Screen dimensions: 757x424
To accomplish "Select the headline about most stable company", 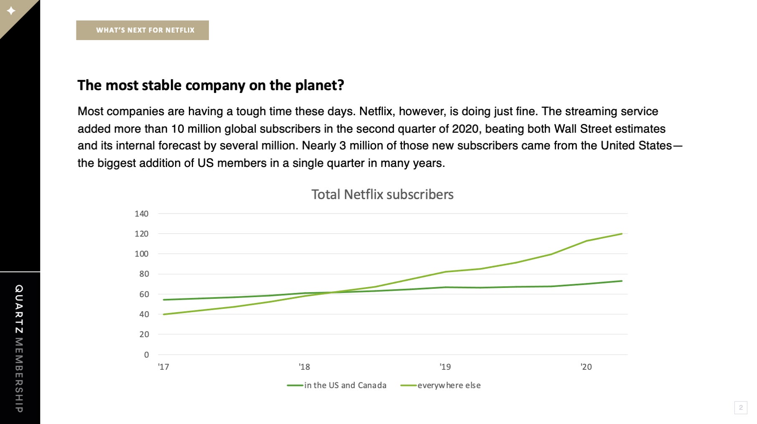I will 211,85.
